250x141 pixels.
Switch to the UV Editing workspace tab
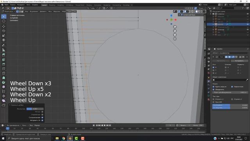pos(70,5)
